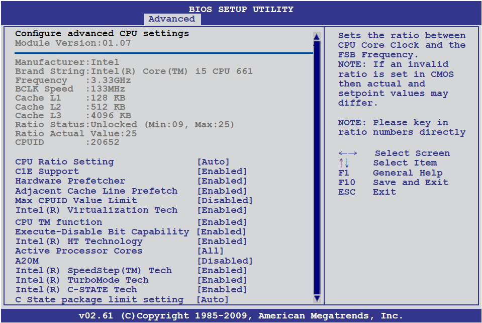Open the CPU Ratio Setting [Auto] value

pos(213,162)
